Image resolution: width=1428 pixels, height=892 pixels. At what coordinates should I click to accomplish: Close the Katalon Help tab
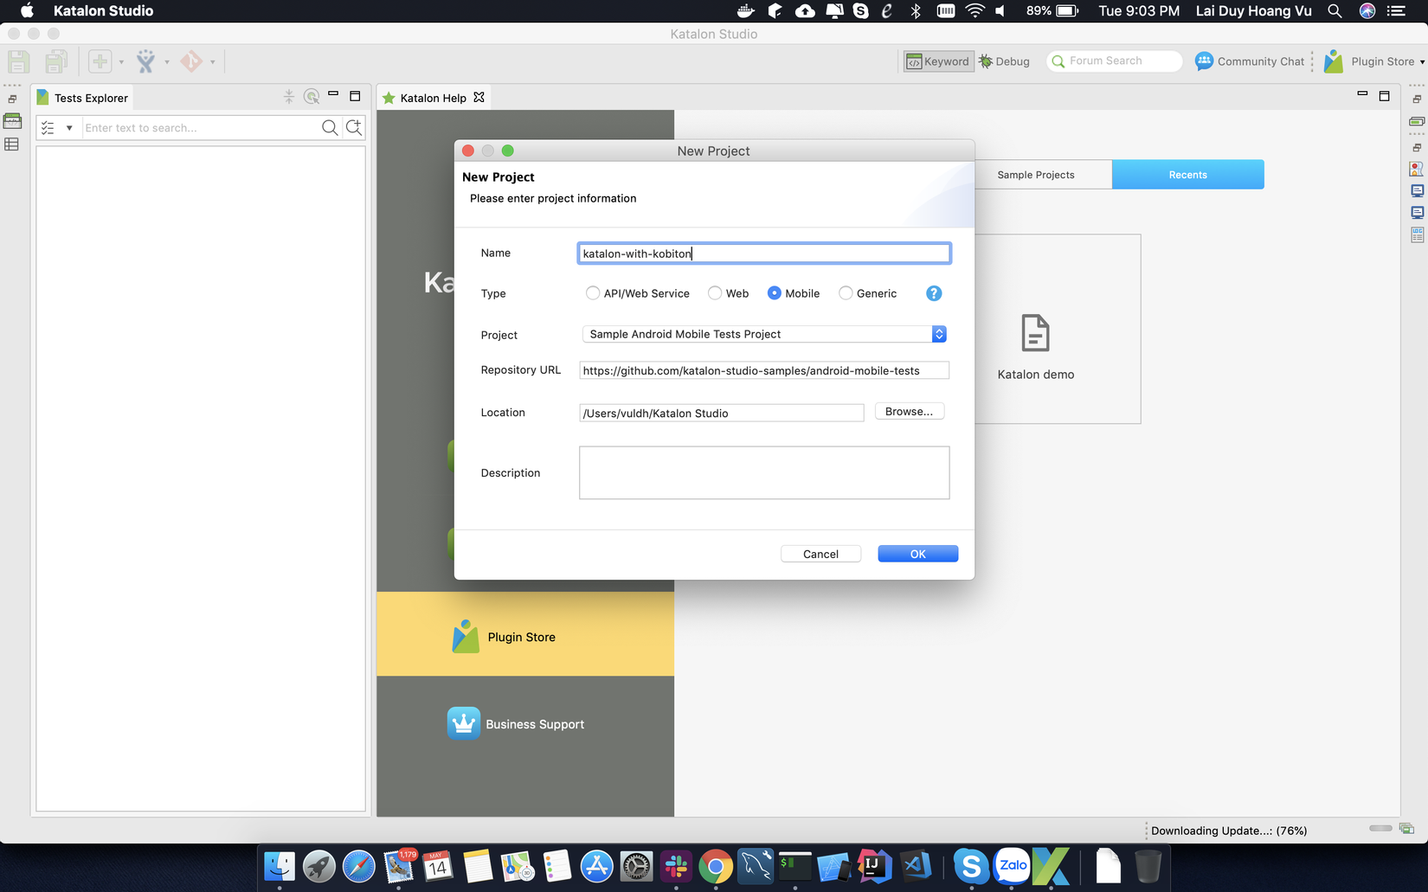click(479, 97)
